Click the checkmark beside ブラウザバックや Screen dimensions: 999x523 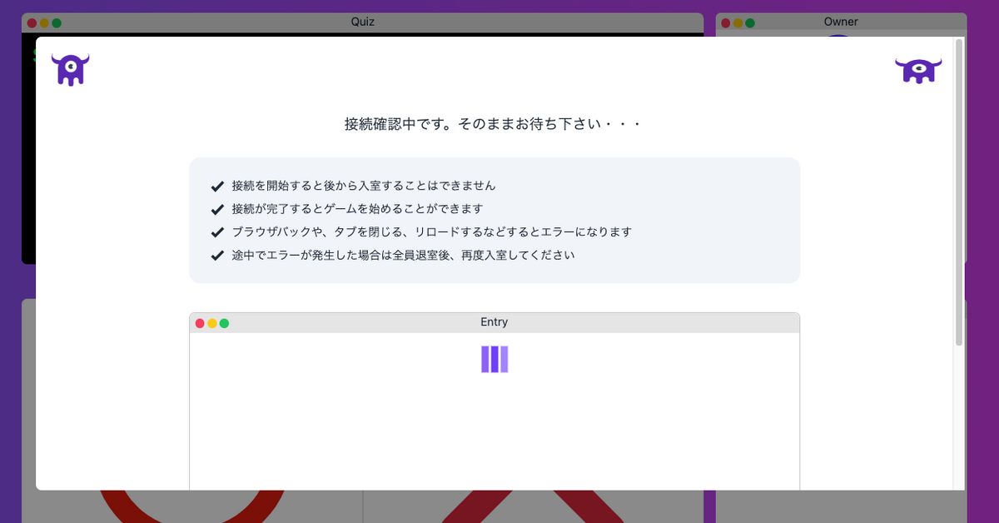click(x=217, y=232)
